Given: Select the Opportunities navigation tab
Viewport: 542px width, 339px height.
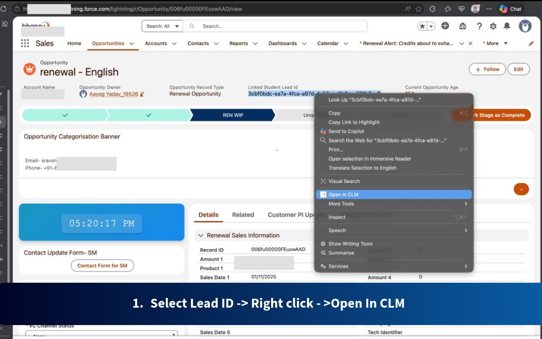Looking at the screenshot, I should point(108,43).
